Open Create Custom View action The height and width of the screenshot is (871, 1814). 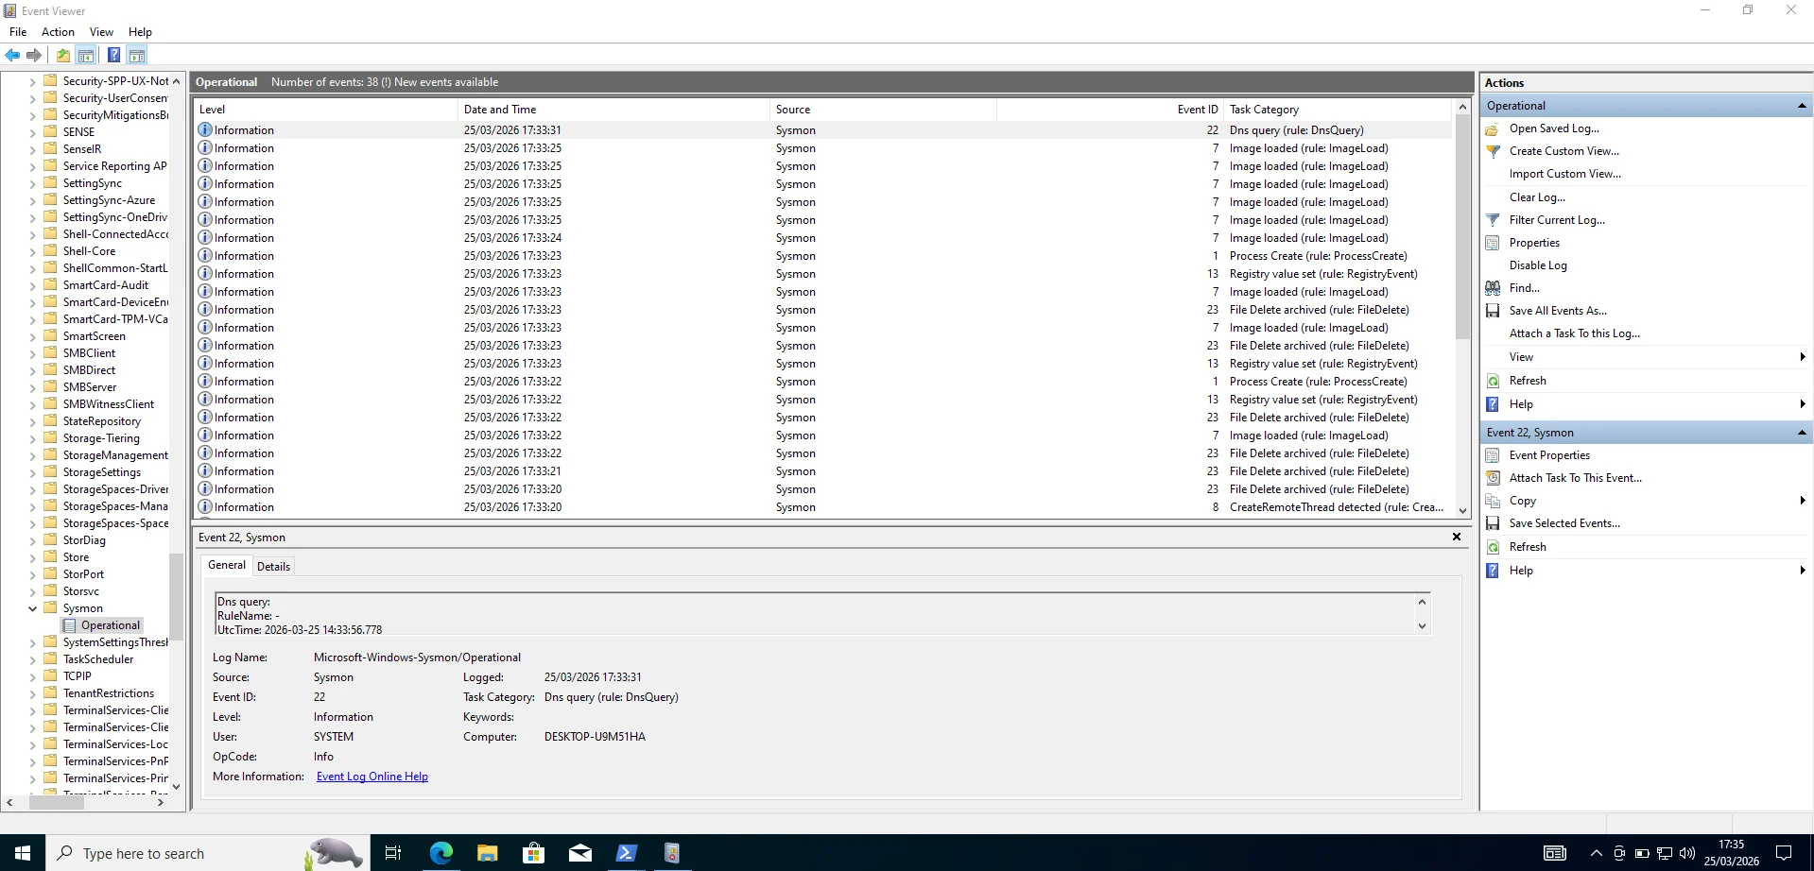pos(1563,151)
